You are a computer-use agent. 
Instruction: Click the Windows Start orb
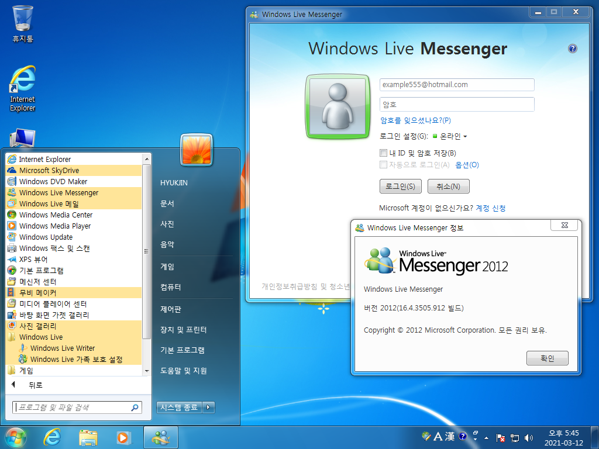(x=16, y=437)
